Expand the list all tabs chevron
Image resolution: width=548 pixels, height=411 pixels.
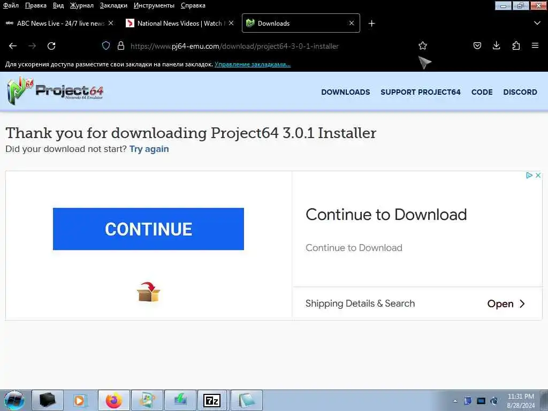[x=537, y=23]
